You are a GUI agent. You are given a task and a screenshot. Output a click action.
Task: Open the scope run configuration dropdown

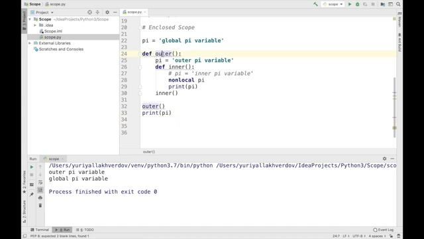click(x=333, y=4)
